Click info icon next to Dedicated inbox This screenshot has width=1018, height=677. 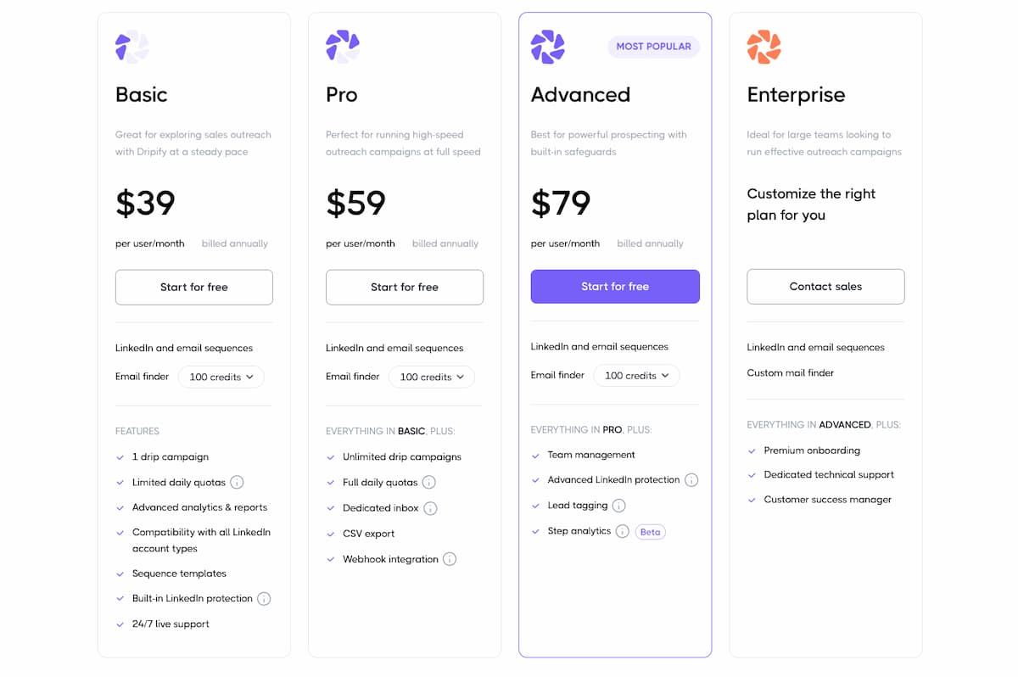point(430,508)
